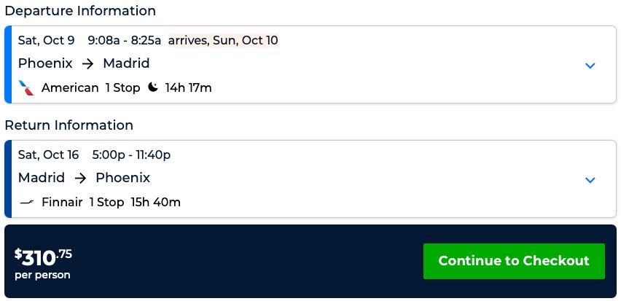Click the Return Information heading
Image resolution: width=621 pixels, height=301 pixels.
(x=69, y=125)
